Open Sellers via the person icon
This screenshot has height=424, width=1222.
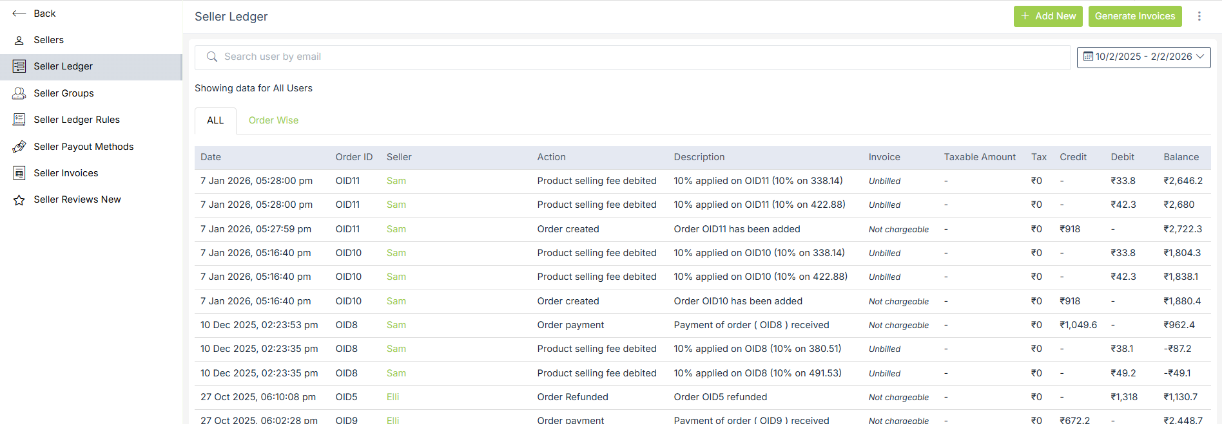click(x=19, y=40)
